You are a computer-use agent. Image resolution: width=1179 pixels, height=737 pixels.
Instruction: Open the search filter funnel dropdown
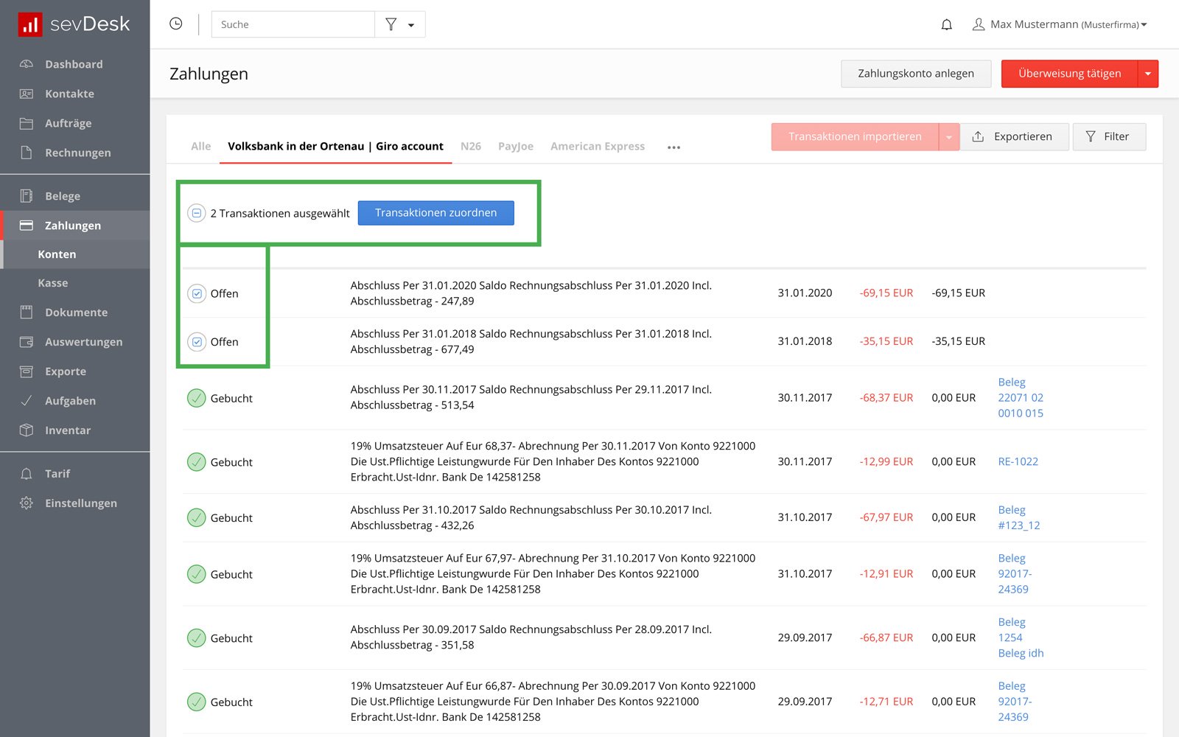pyautogui.click(x=400, y=24)
